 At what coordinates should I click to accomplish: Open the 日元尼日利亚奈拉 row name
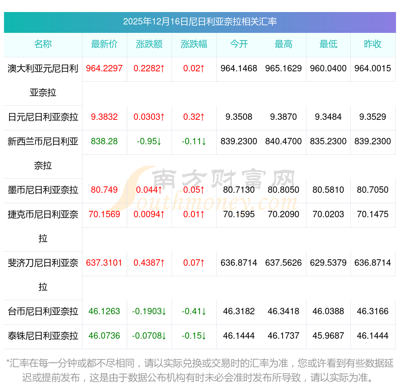(43, 117)
